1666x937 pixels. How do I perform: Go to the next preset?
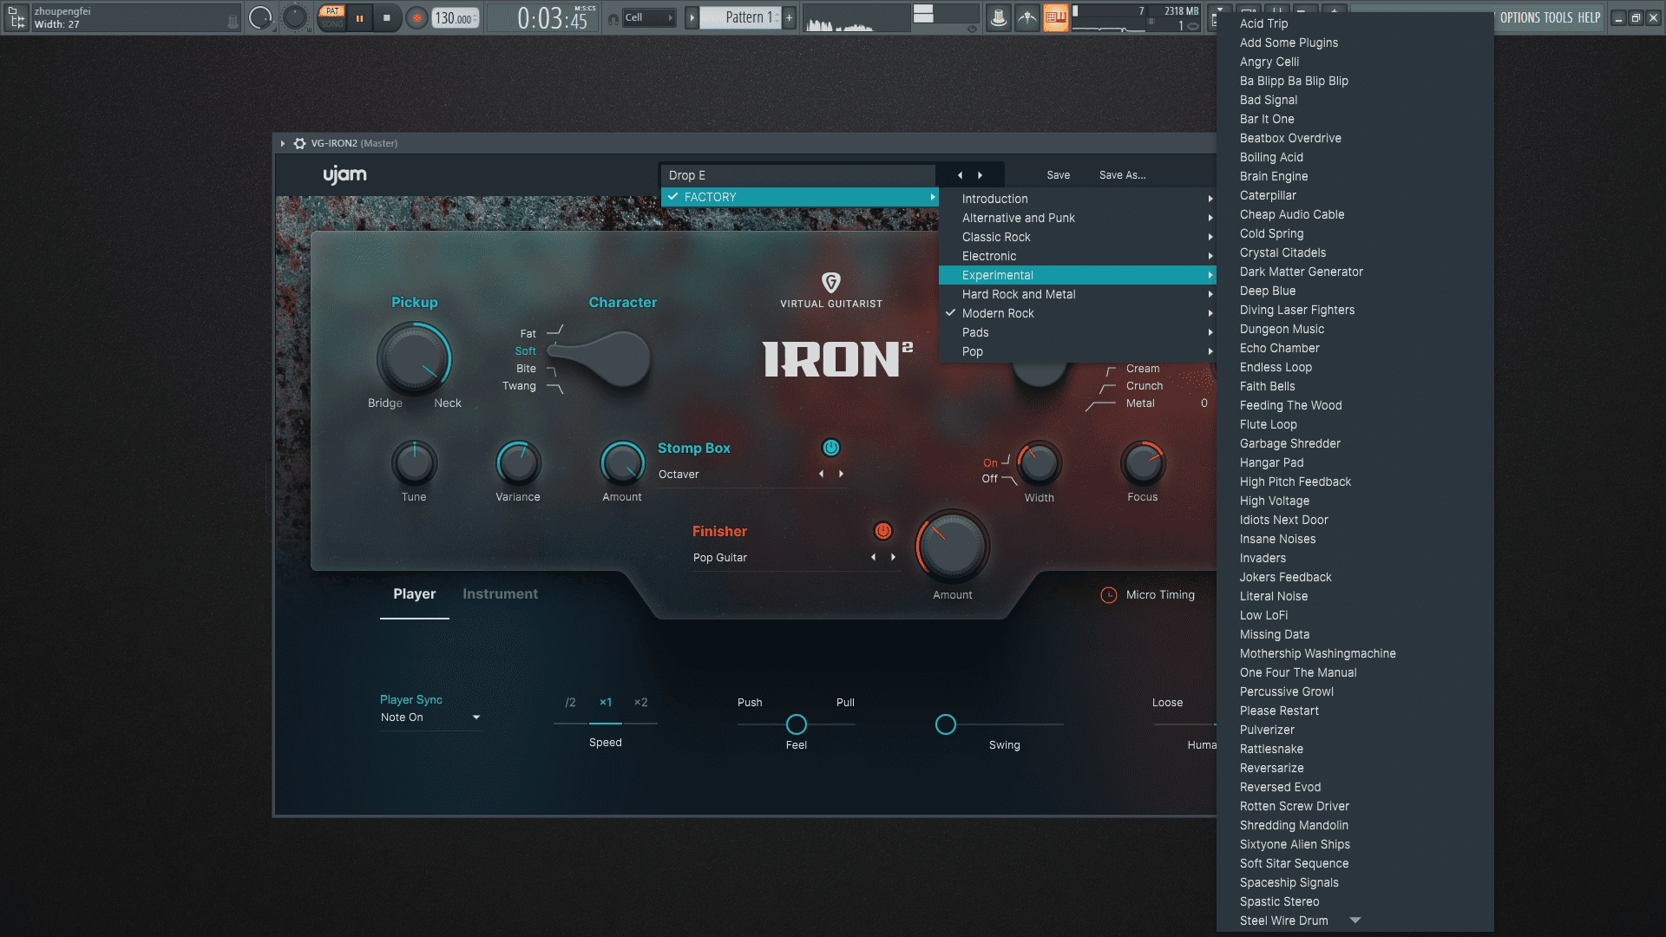(x=981, y=175)
